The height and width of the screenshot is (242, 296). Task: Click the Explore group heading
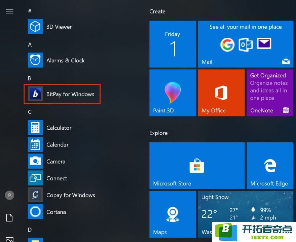(158, 133)
